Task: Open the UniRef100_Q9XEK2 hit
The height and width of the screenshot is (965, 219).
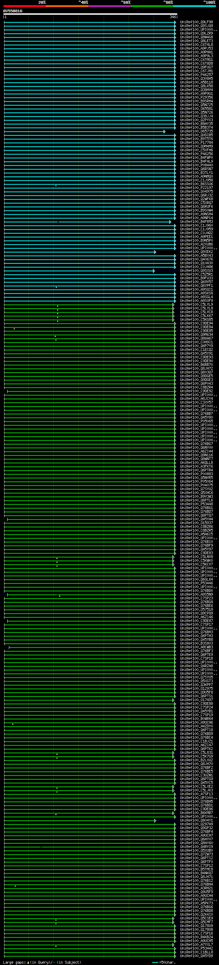Action: point(196,252)
